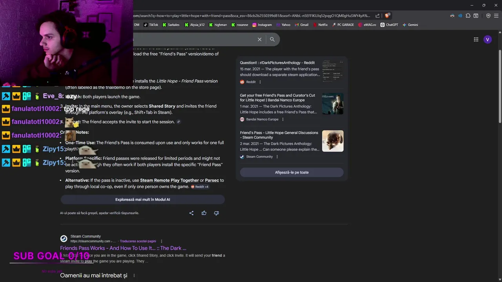Image resolution: width=502 pixels, height=282 pixels.
Task: Click the magnifier search button
Action: 272,39
